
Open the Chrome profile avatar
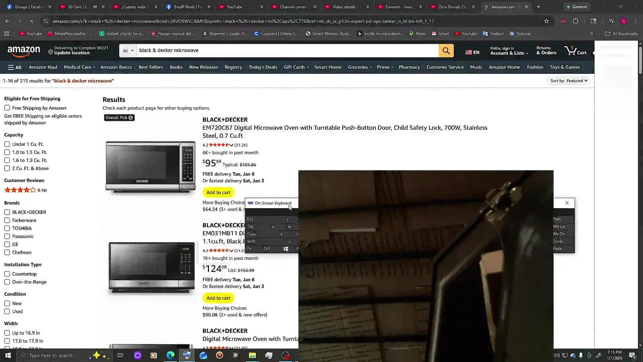(623, 21)
